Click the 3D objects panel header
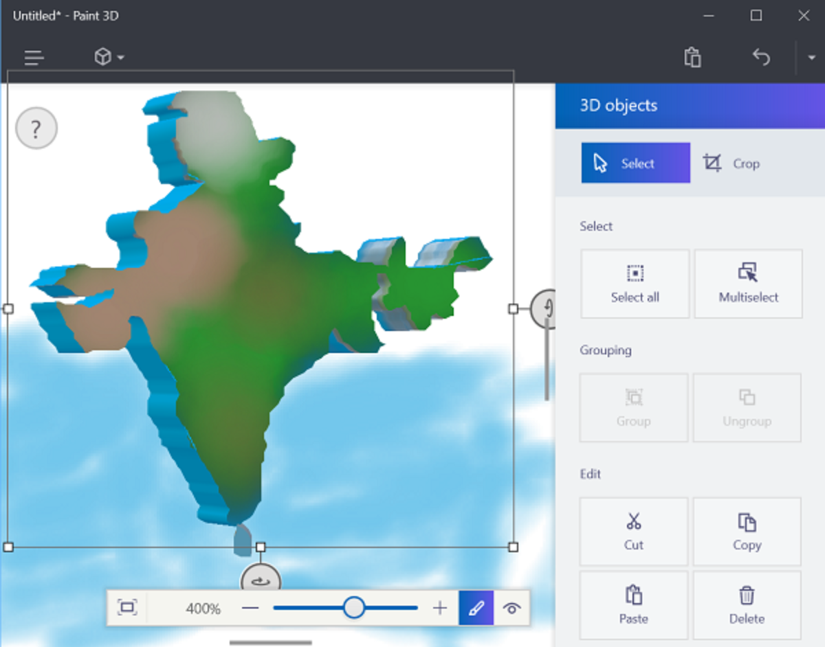This screenshot has width=825, height=647. [x=690, y=106]
